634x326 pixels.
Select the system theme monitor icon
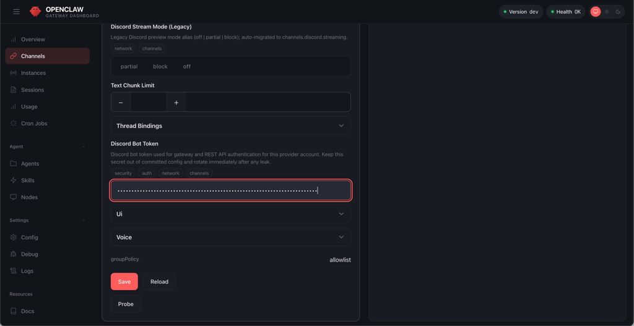(595, 12)
